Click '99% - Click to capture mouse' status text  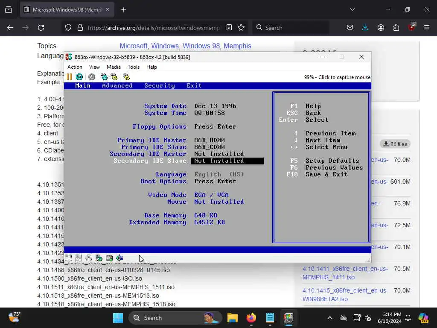(337, 77)
